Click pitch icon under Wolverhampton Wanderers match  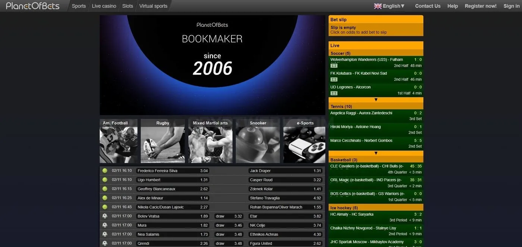(x=334, y=66)
